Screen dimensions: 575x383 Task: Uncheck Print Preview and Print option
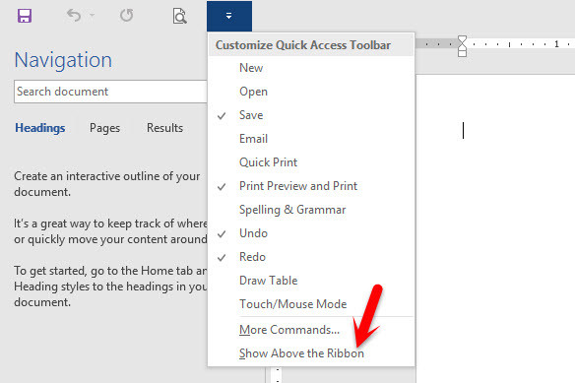pyautogui.click(x=311, y=186)
